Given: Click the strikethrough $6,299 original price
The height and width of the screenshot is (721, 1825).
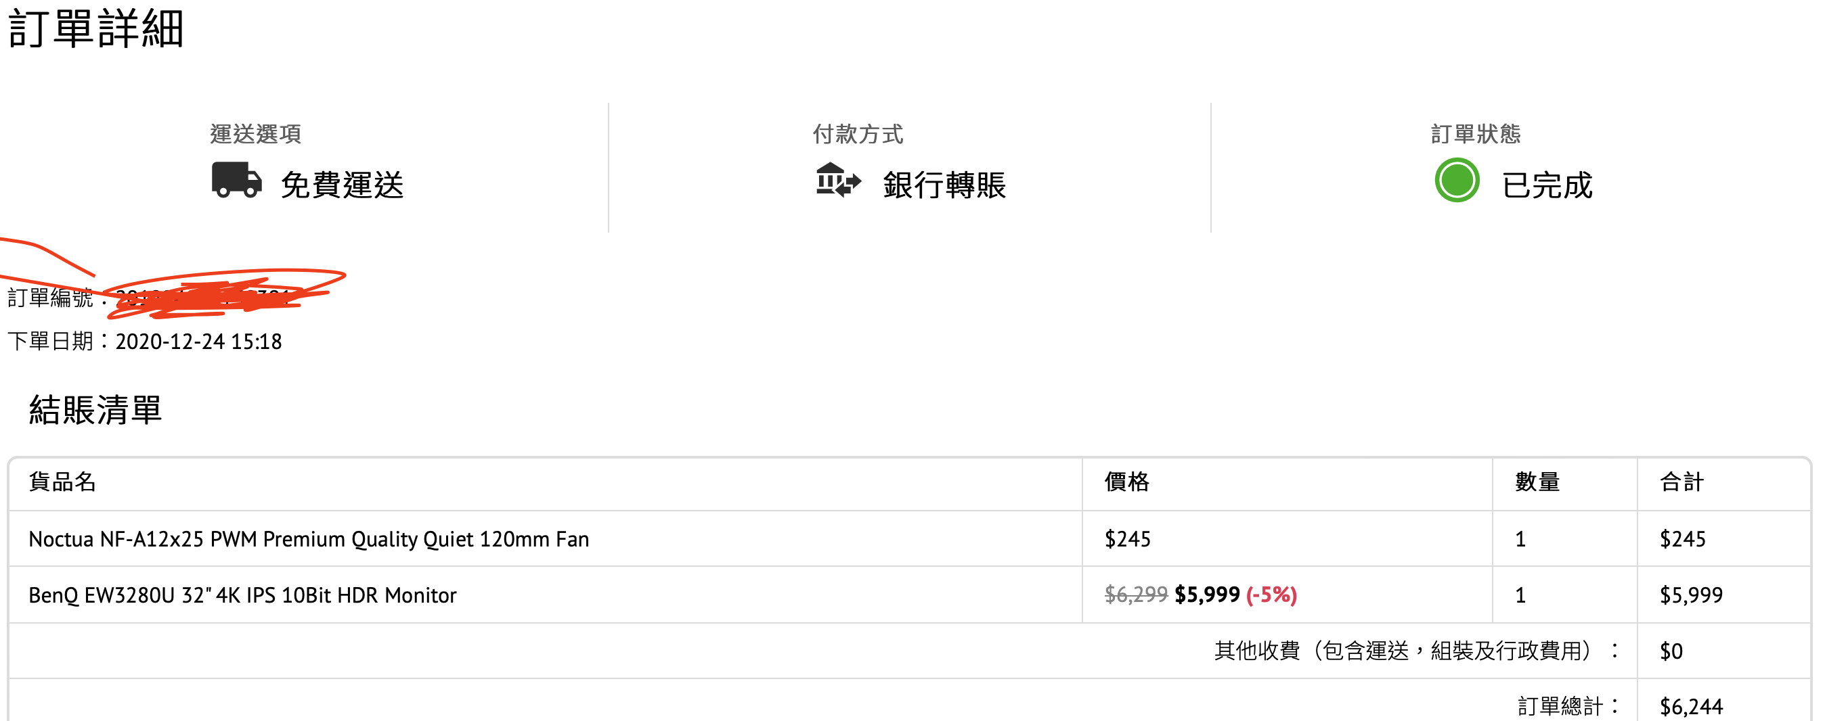Looking at the screenshot, I should [1137, 595].
